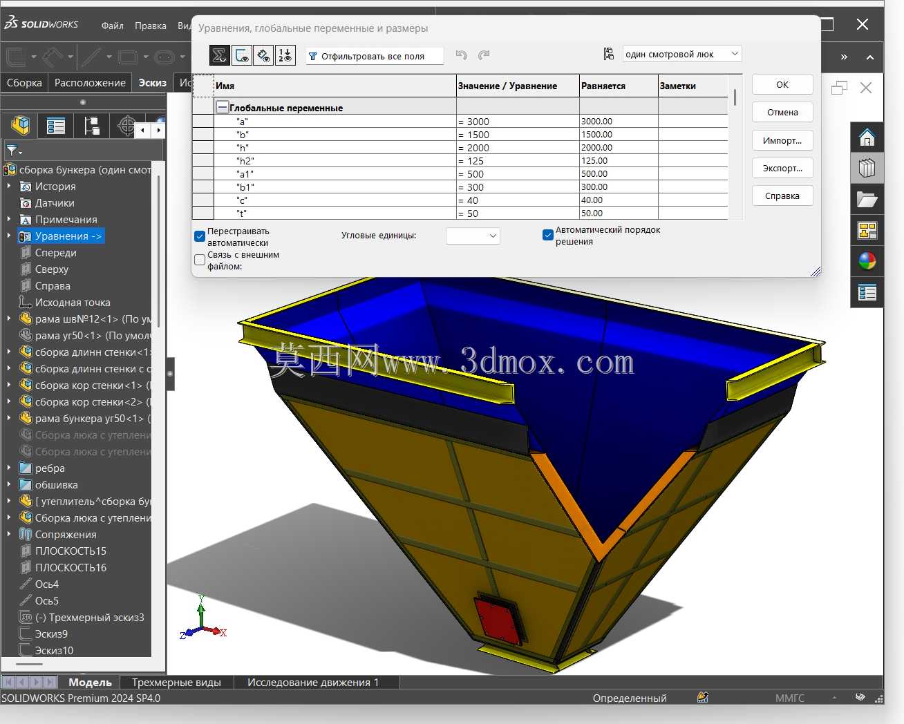Click the equations table vertical scrollbar

click(735, 97)
